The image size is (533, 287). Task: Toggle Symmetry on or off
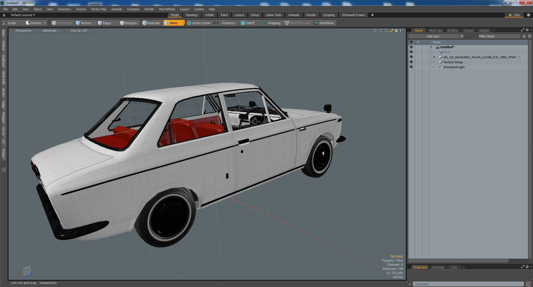[x=225, y=23]
